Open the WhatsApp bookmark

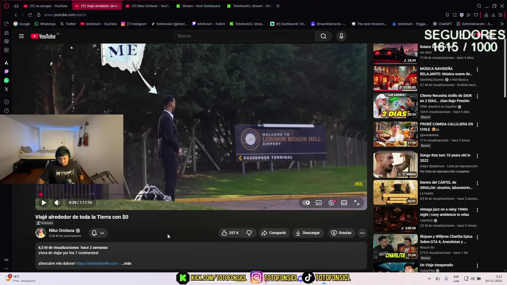click(x=45, y=24)
